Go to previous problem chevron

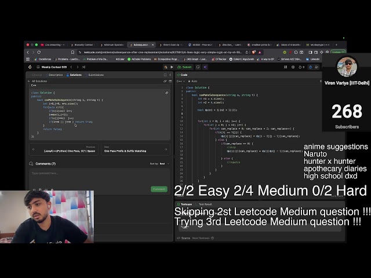click(71, 67)
